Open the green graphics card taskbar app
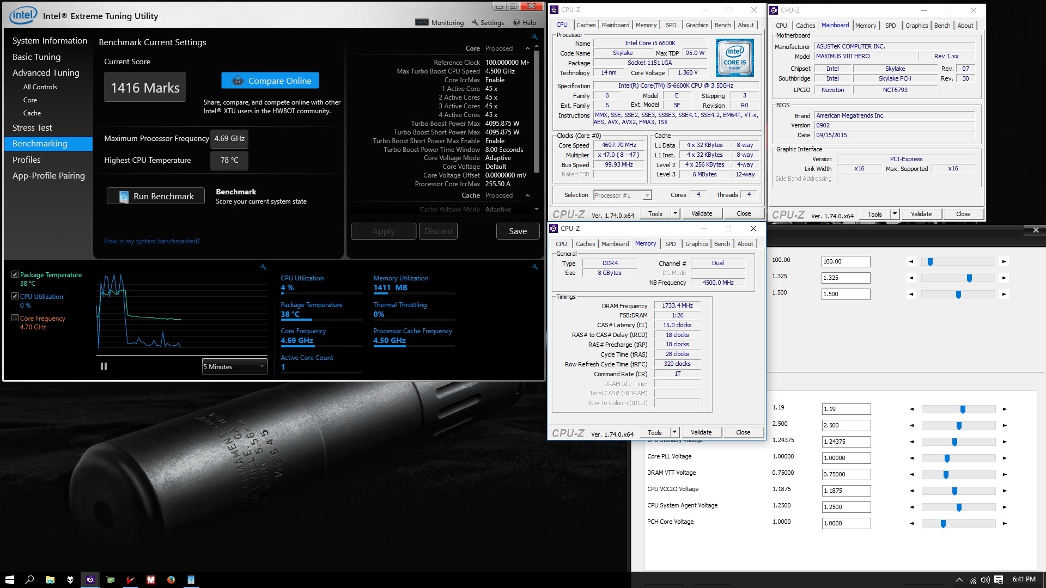 pyautogui.click(x=111, y=580)
